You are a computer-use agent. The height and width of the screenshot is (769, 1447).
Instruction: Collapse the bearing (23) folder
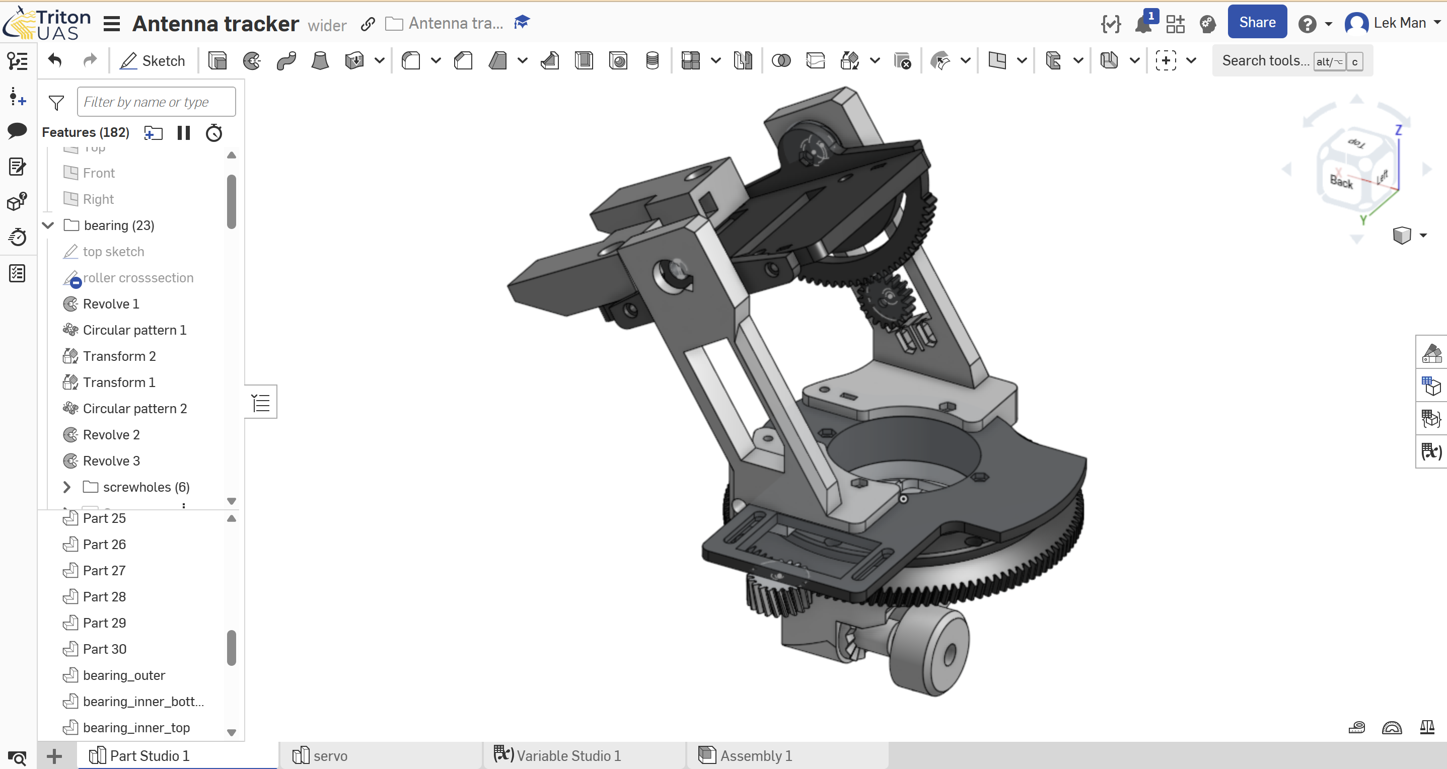[x=48, y=225]
